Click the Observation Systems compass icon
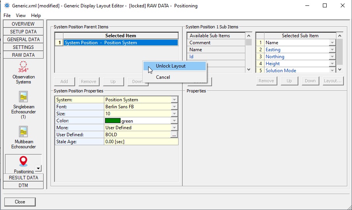Screen dimensions: 352x210 (x=23, y=66)
